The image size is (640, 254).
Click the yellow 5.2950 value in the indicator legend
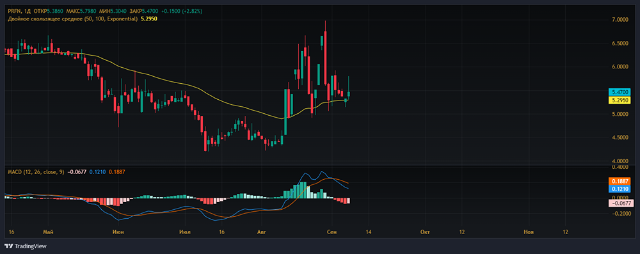[x=149, y=19]
